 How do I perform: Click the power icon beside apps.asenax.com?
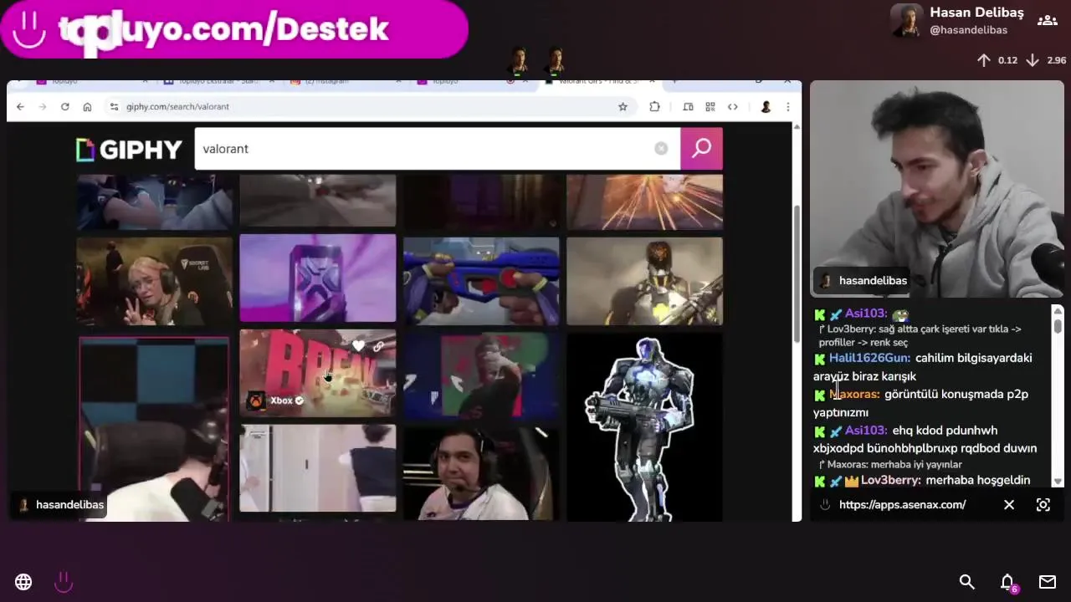pyautogui.click(x=825, y=505)
